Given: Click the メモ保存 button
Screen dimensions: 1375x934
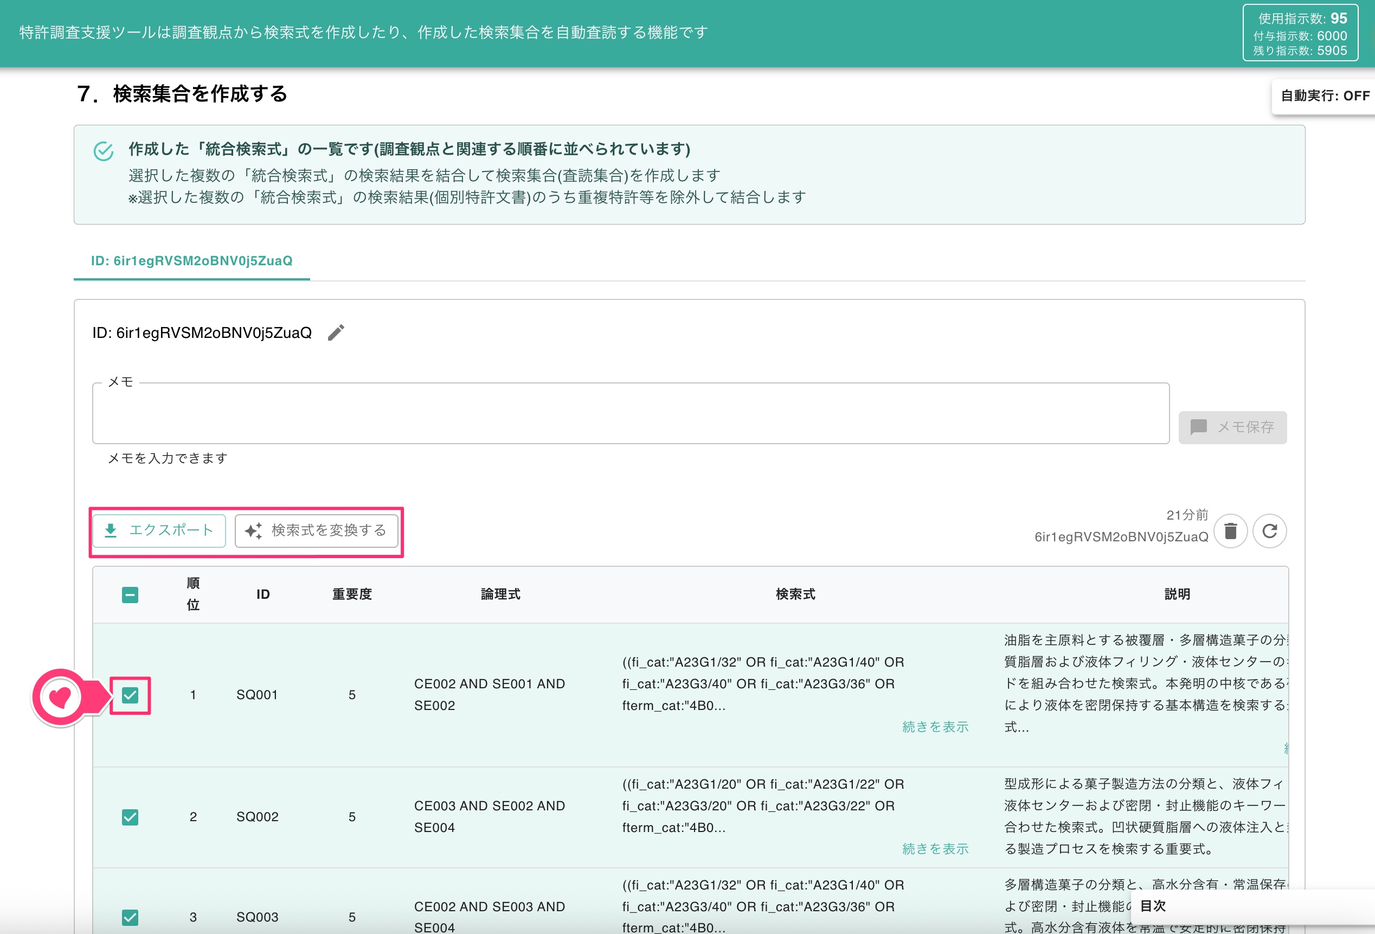Looking at the screenshot, I should click(x=1232, y=427).
